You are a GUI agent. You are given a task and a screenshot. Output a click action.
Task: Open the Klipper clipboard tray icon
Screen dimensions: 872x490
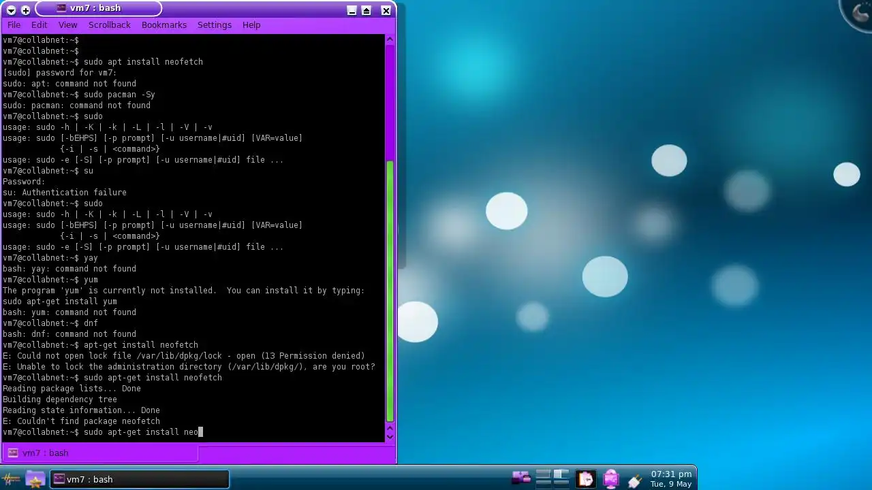coord(586,479)
